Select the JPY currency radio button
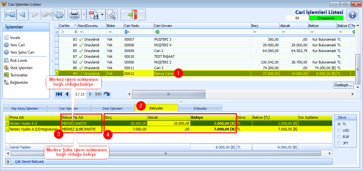The width and height of the screenshot is (363, 171). click(339, 143)
